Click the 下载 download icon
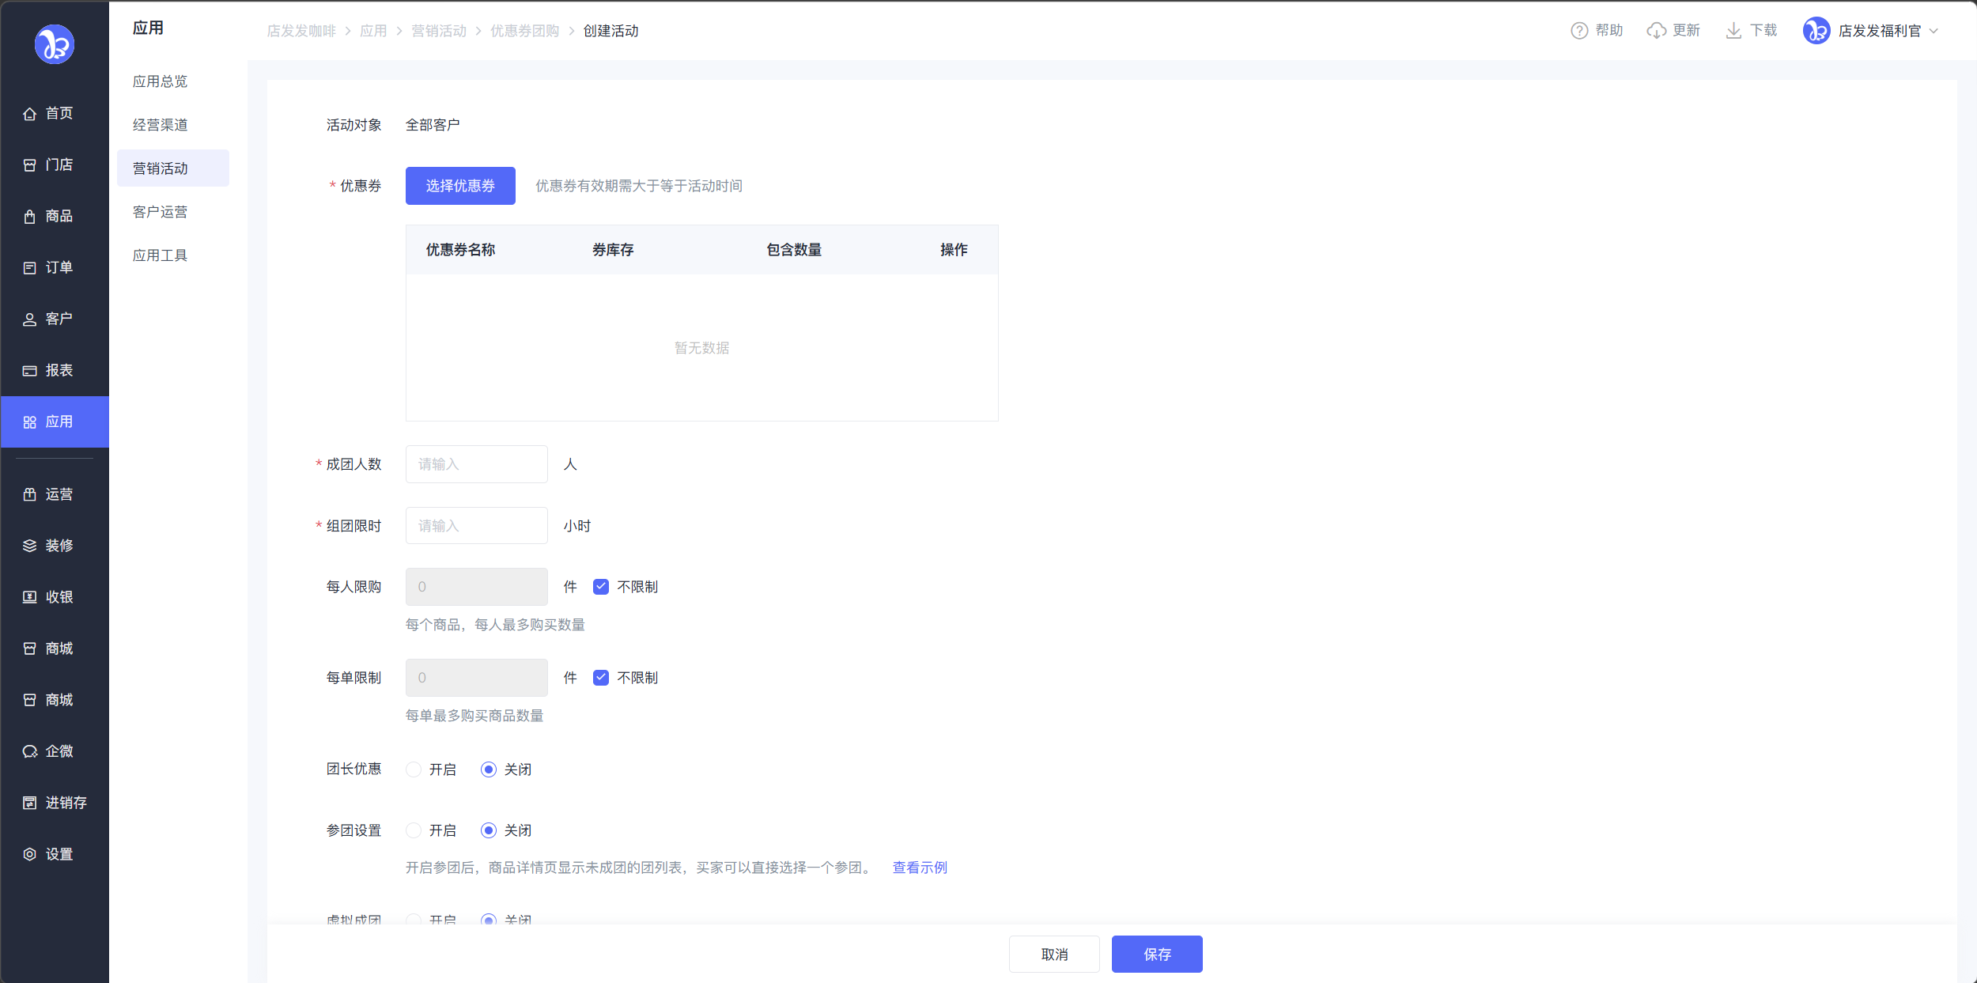Image resolution: width=1977 pixels, height=983 pixels. [1733, 31]
